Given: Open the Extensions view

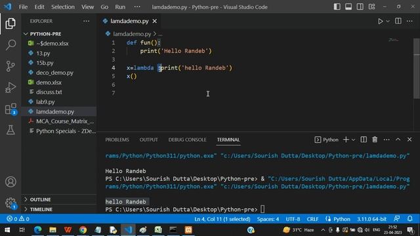Looking at the screenshot, I should (10, 109).
